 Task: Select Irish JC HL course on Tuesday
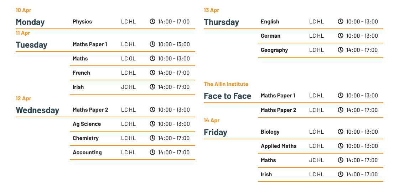click(78, 87)
